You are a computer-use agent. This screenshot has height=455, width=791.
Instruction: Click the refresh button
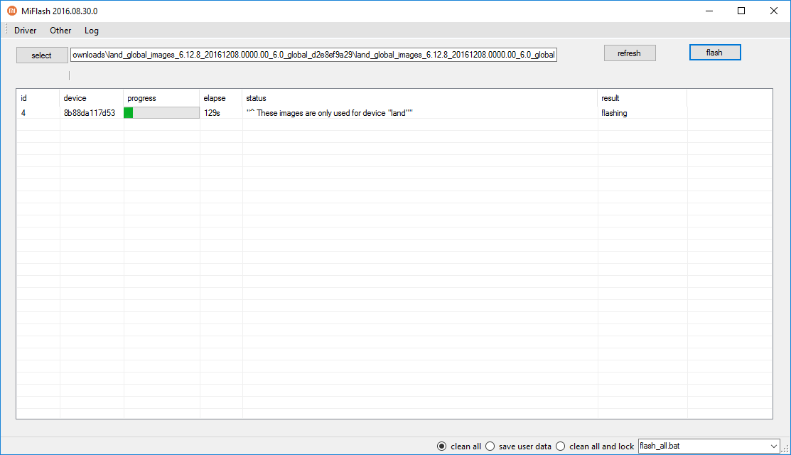pos(630,53)
